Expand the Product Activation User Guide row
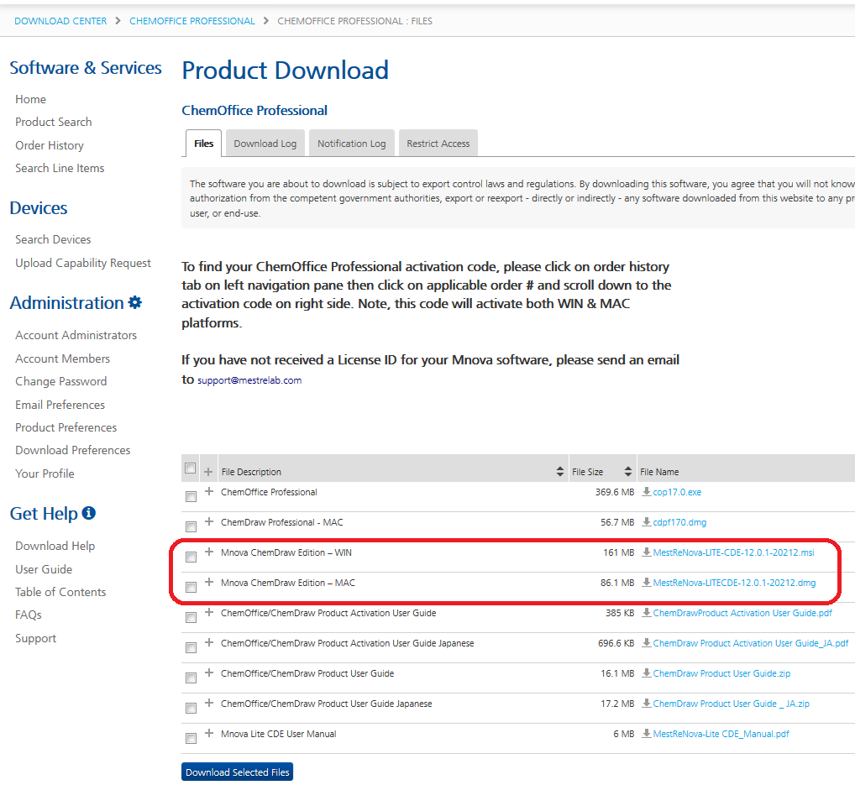This screenshot has height=785, width=855. 209,612
